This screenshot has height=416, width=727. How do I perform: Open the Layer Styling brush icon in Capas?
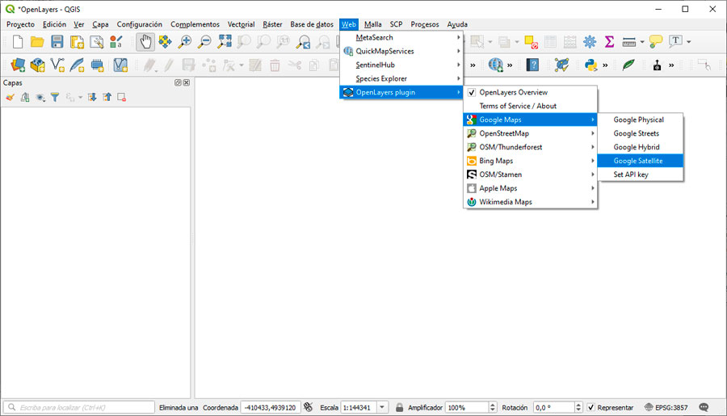click(x=11, y=97)
